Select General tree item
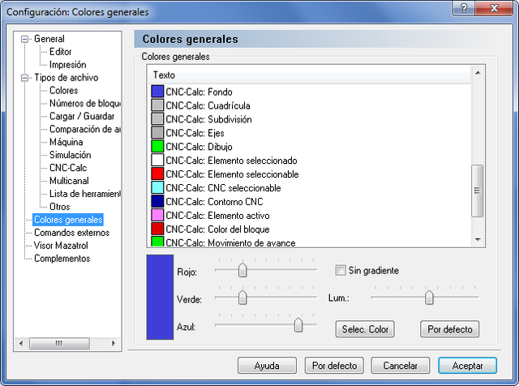Viewport: 519px width, 386px height. [49, 39]
